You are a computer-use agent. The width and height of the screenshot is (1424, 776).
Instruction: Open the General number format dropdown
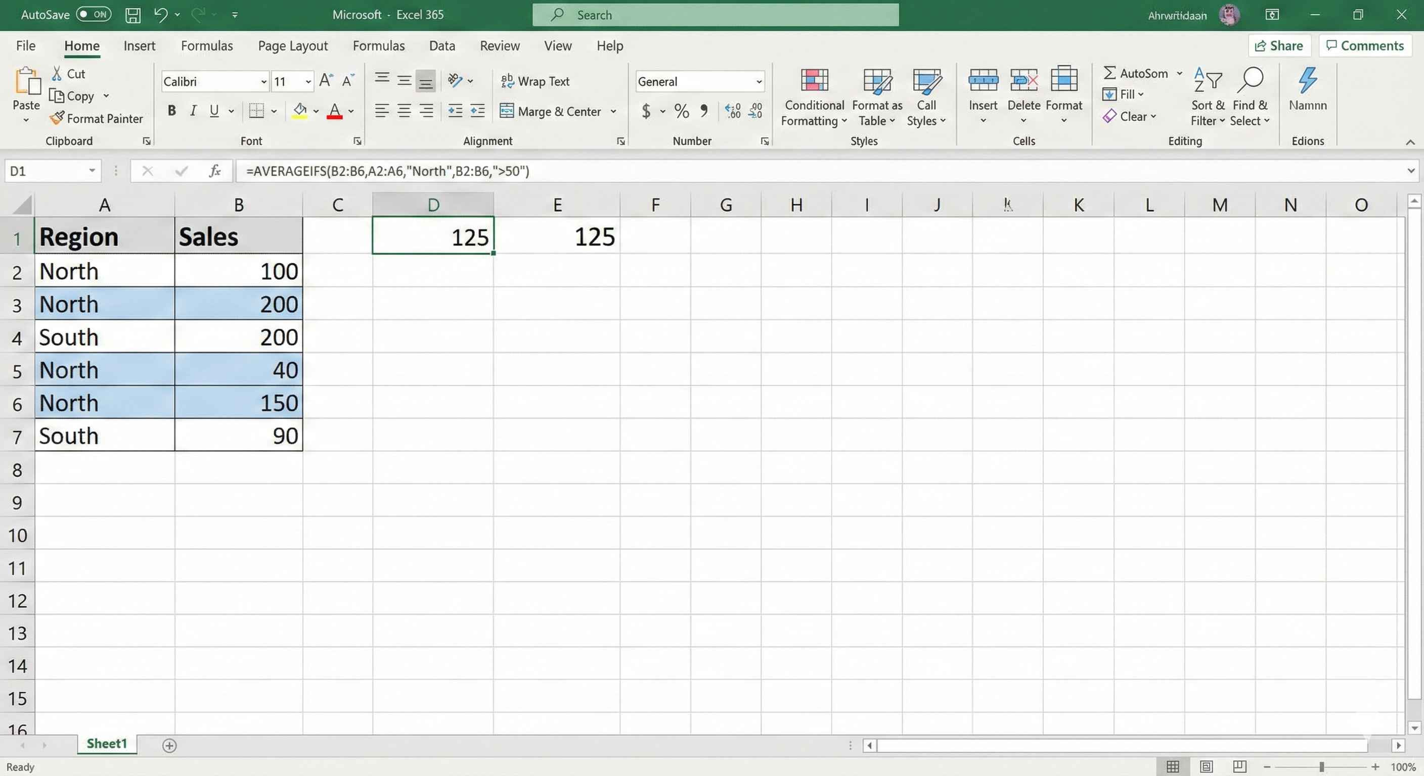pyautogui.click(x=759, y=81)
